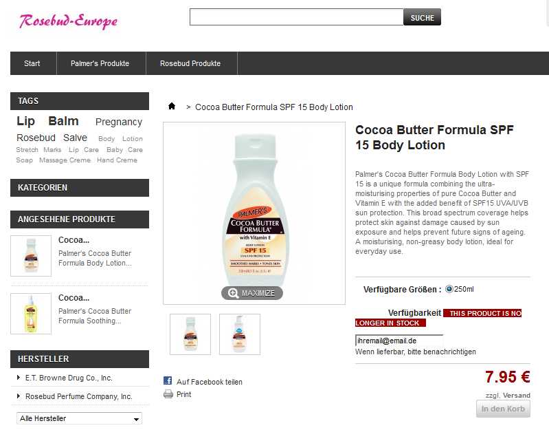Image resolution: width=549 pixels, height=430 pixels.
Task: Click the search text field
Action: (x=296, y=17)
